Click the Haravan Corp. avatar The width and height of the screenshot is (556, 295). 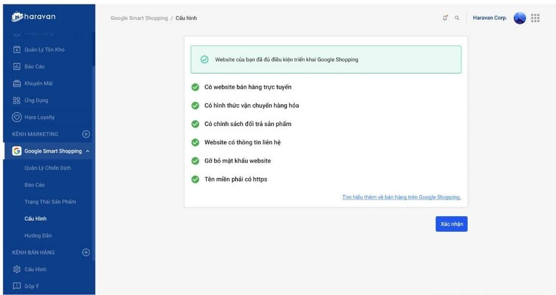click(520, 18)
